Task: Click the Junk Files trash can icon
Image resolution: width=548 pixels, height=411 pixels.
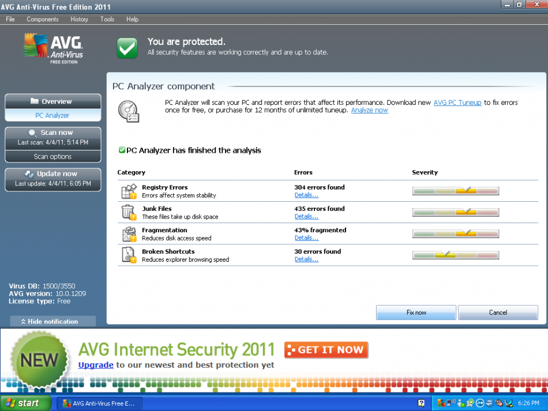Action: tap(128, 213)
